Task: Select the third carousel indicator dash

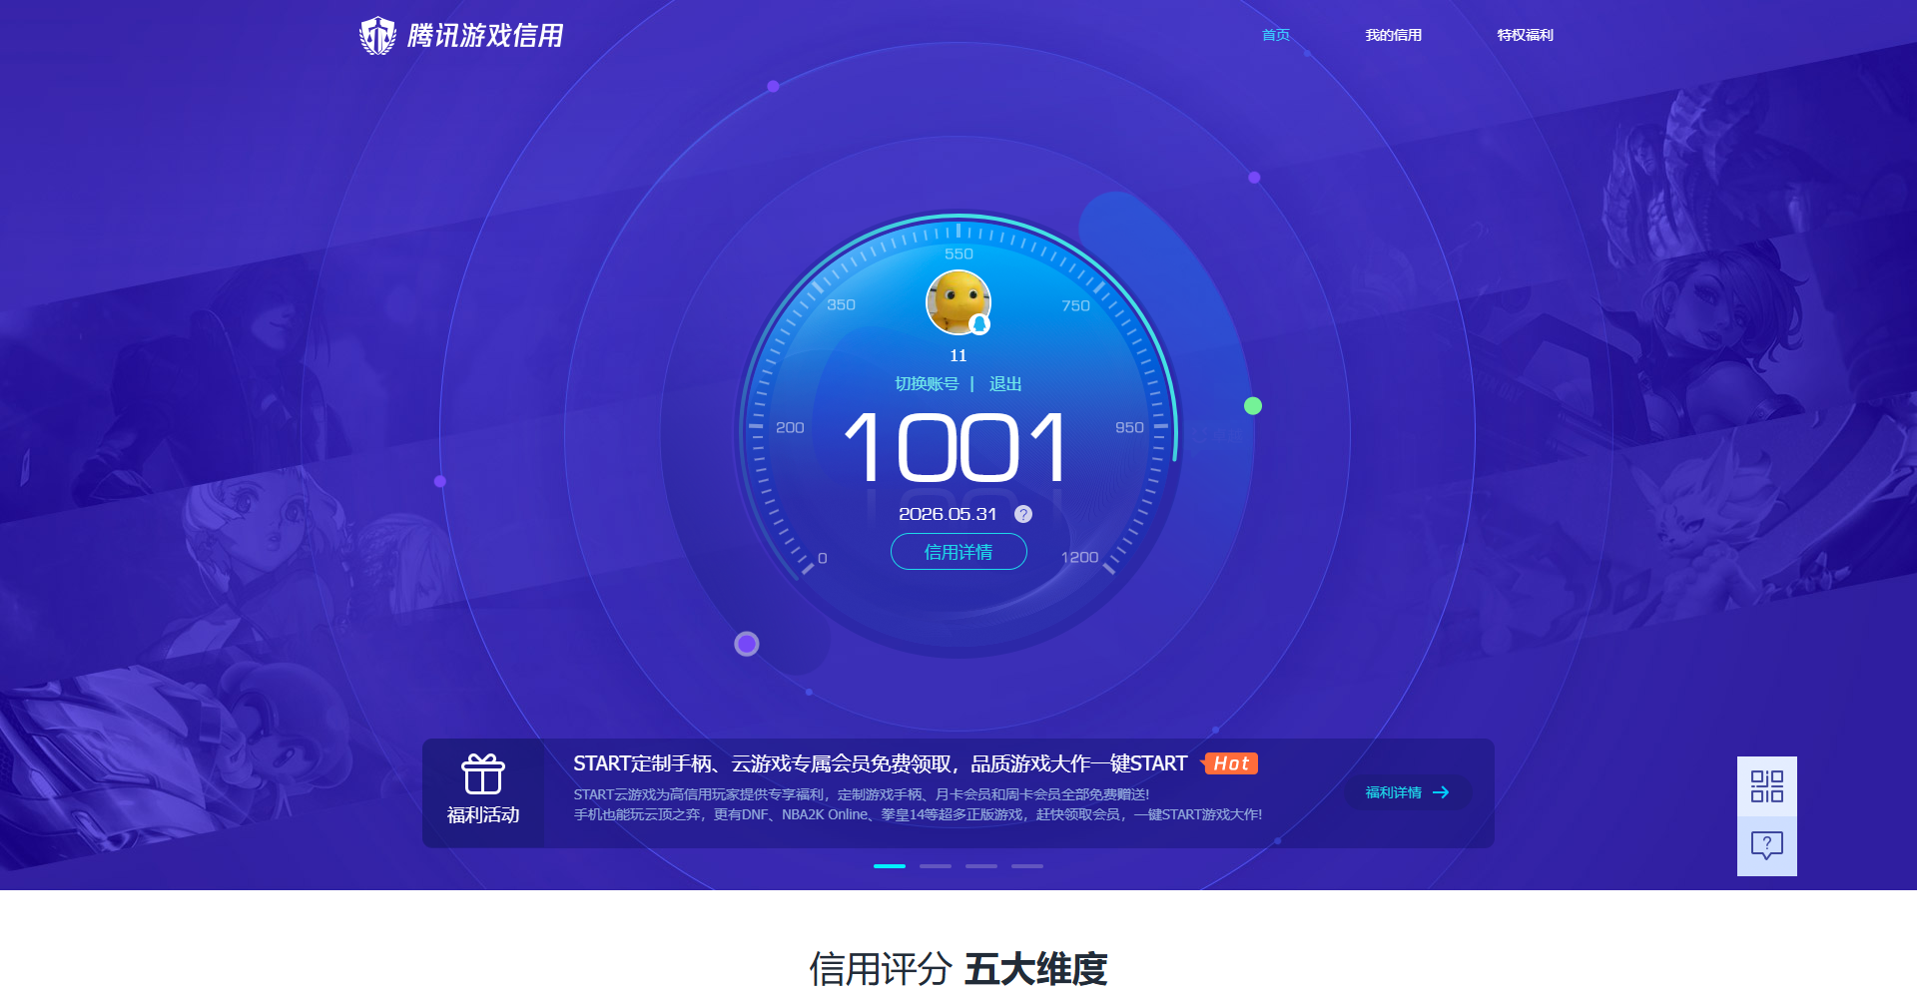Action: (x=981, y=866)
